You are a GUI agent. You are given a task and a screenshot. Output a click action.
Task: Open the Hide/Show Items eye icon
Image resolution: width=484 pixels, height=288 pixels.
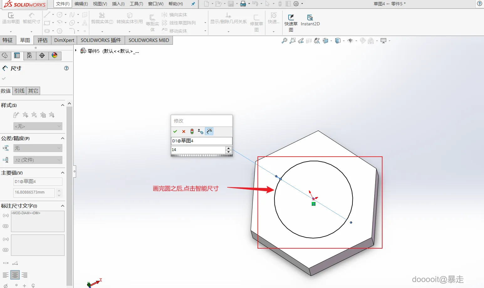click(351, 41)
